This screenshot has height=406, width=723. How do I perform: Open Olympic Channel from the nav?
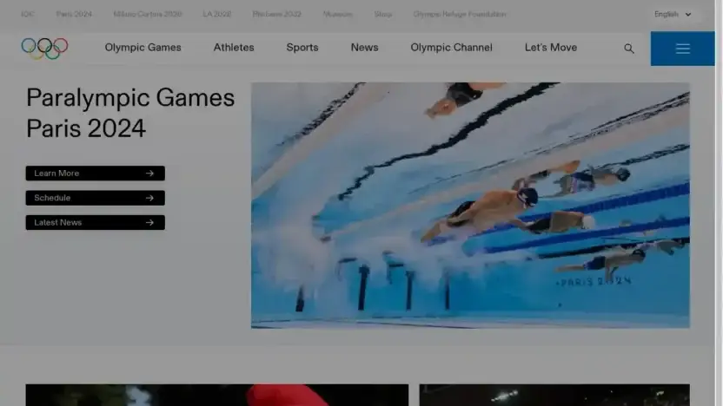click(451, 48)
